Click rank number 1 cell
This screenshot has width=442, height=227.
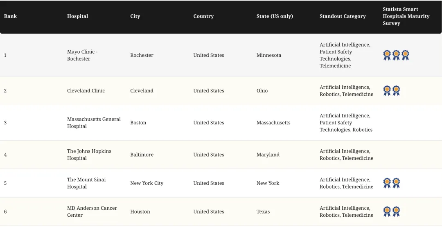(5, 55)
